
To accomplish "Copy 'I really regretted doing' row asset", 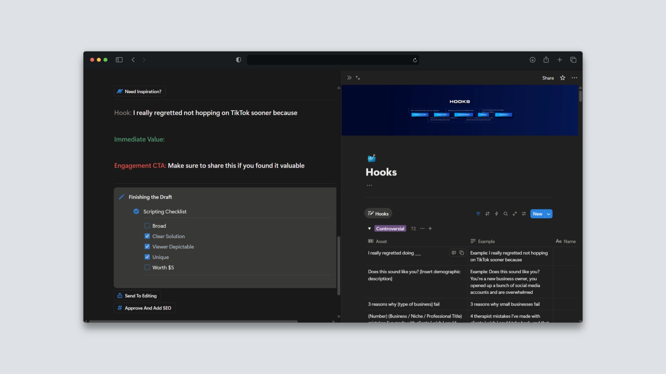I will (x=462, y=253).
